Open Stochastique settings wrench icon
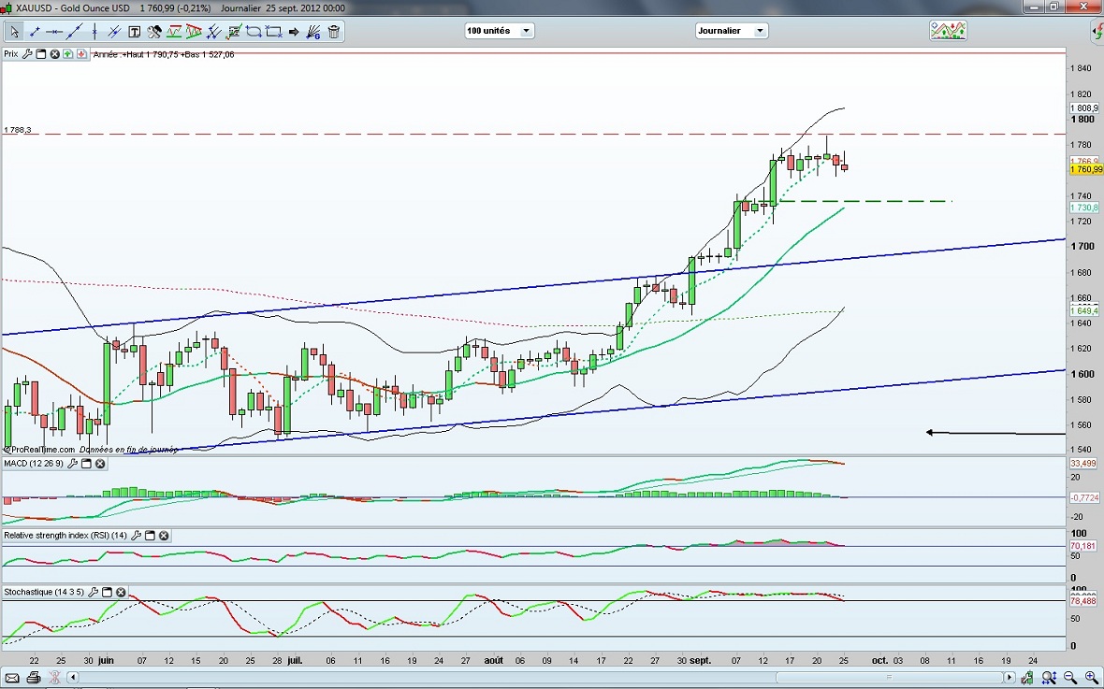The height and width of the screenshot is (689, 1104). point(93,593)
